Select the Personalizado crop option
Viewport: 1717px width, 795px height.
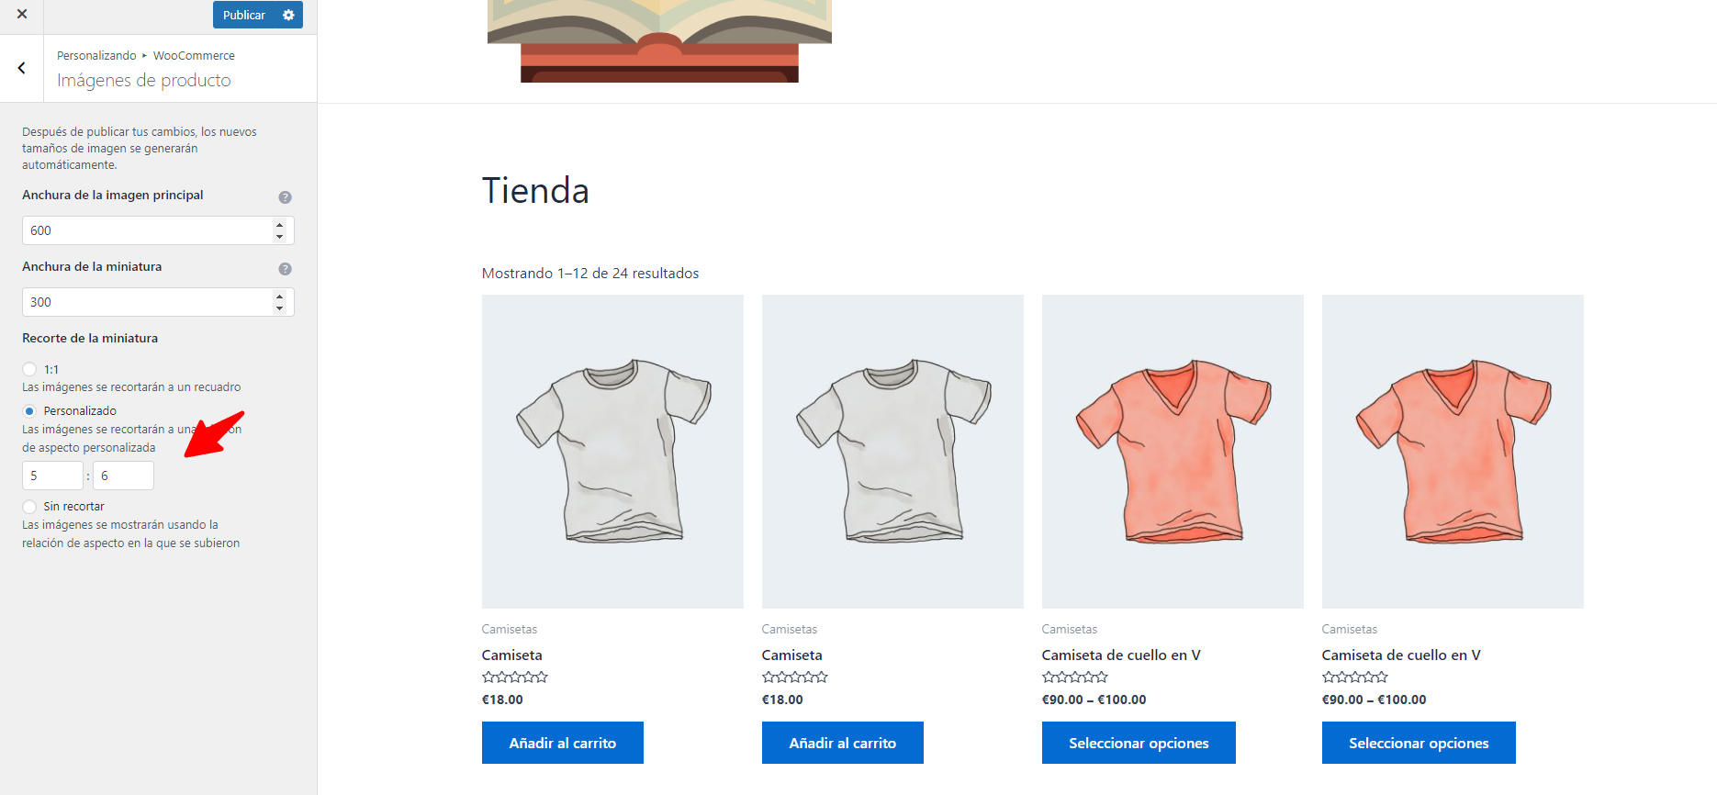[29, 411]
